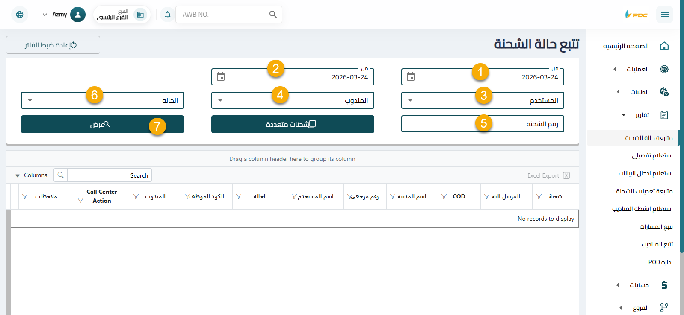Click filter icon on رقم مرجعي column
The image size is (684, 315).
coord(350,196)
